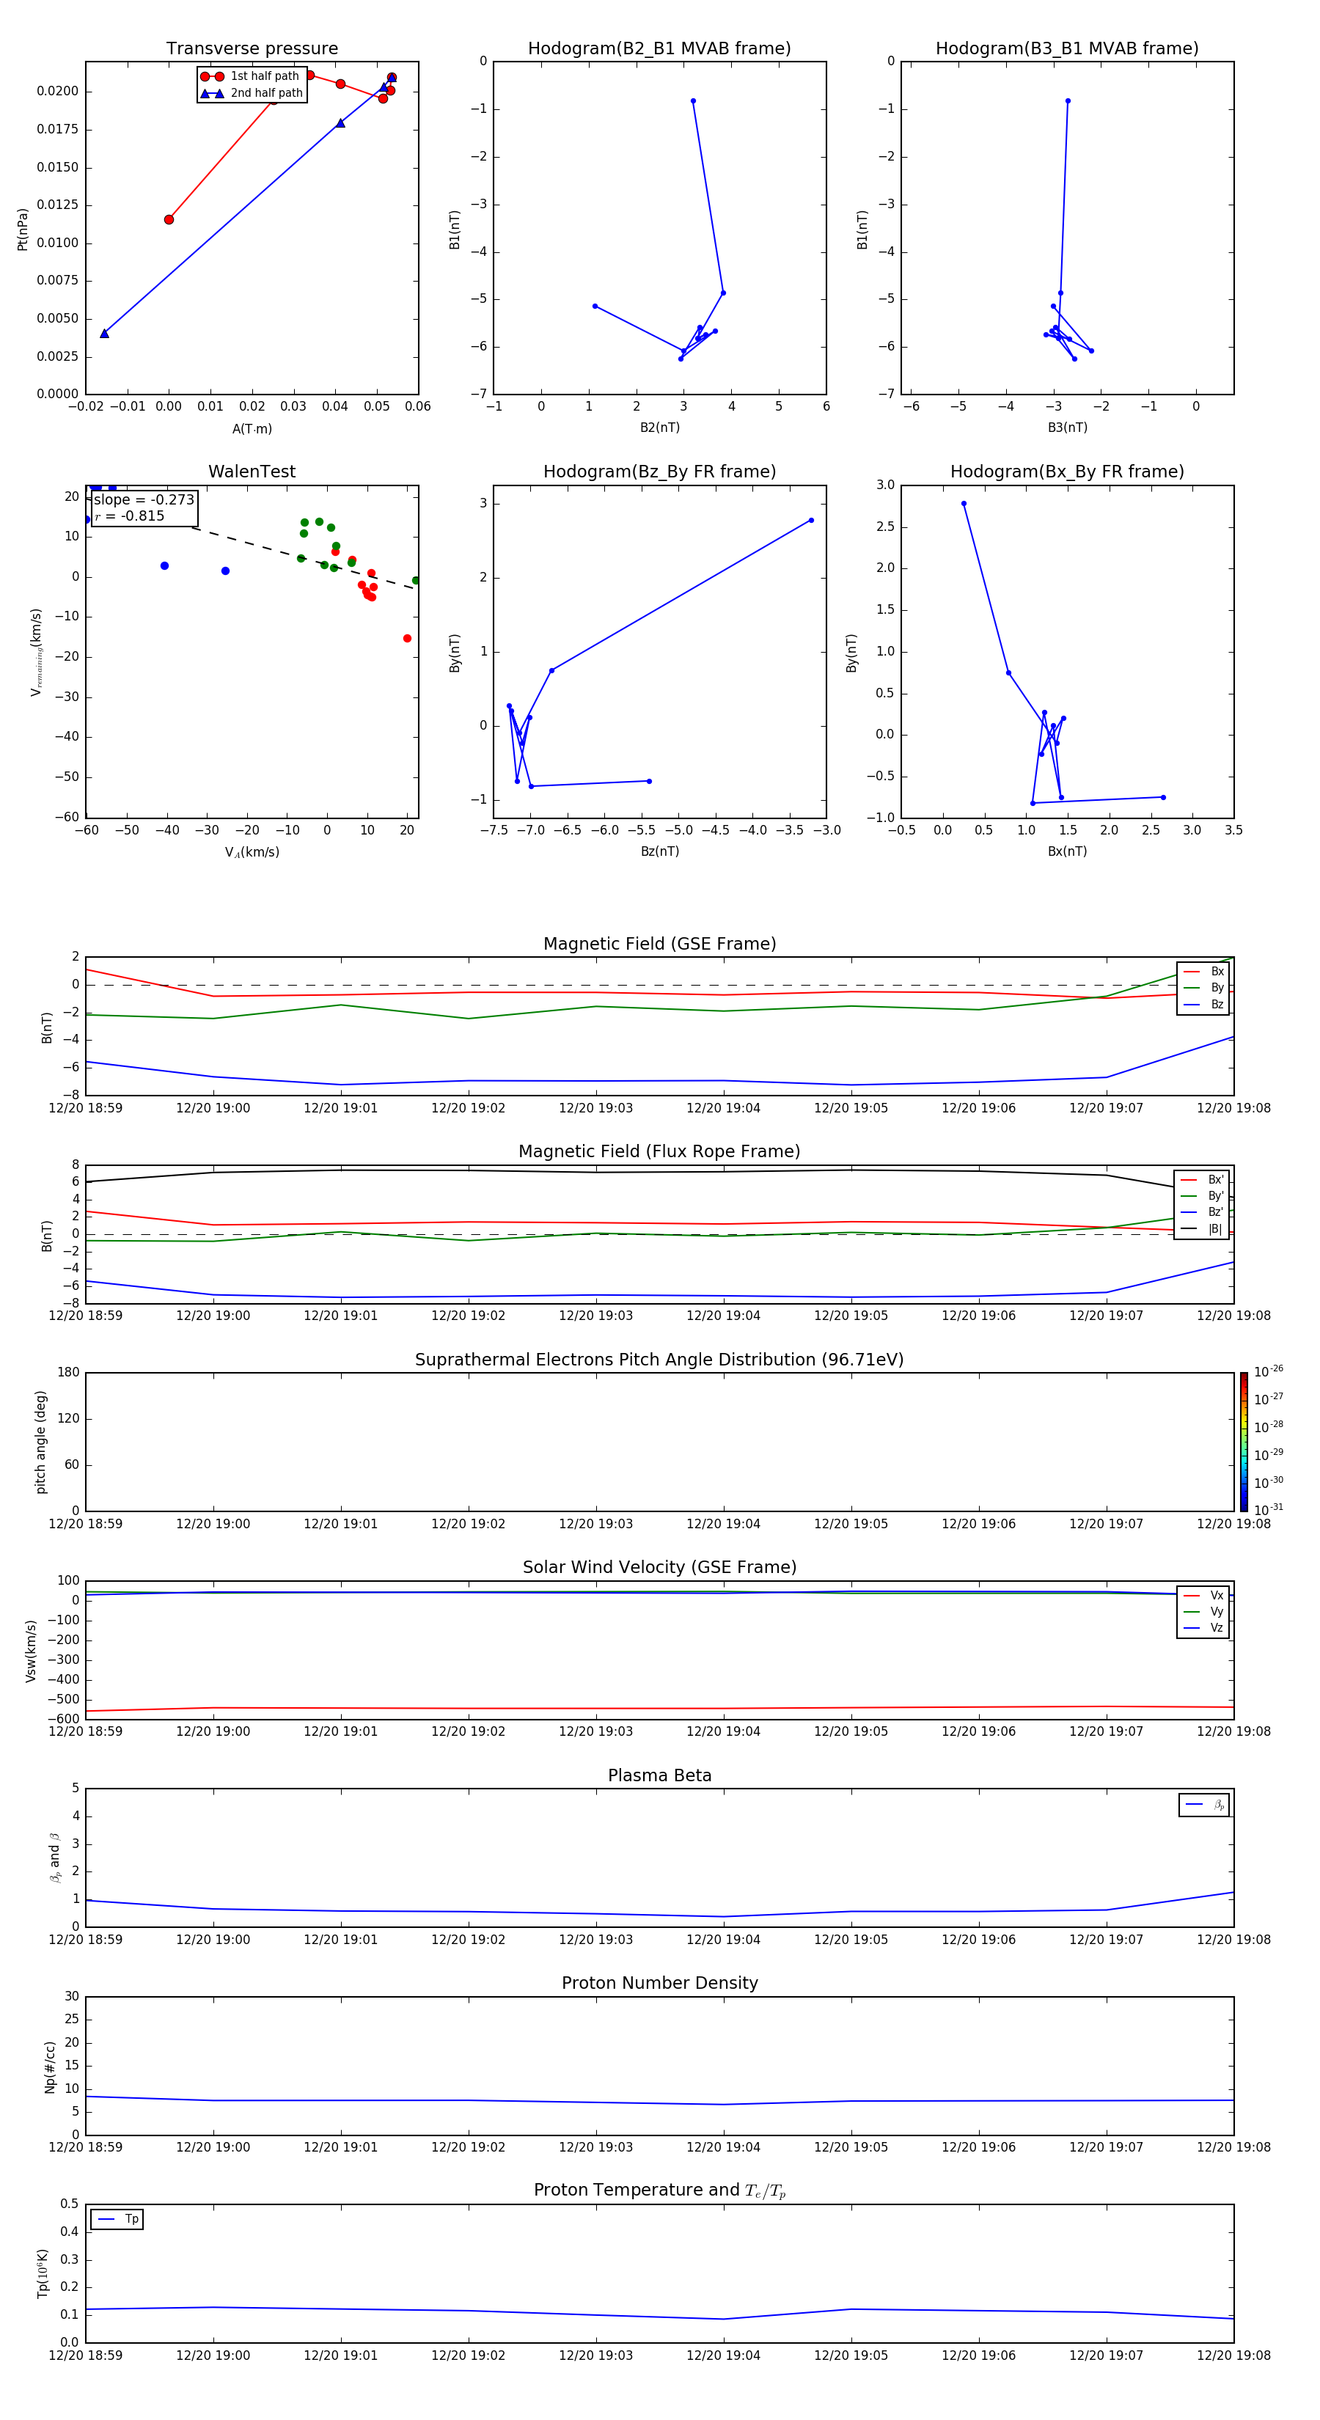Select the "Hodogram(B3_B1 MVAB frame)" title
The width and height of the screenshot is (1320, 2420).
(1067, 49)
